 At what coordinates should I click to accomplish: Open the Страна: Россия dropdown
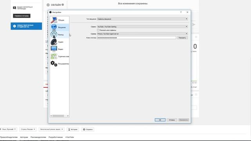tap(28, 129)
